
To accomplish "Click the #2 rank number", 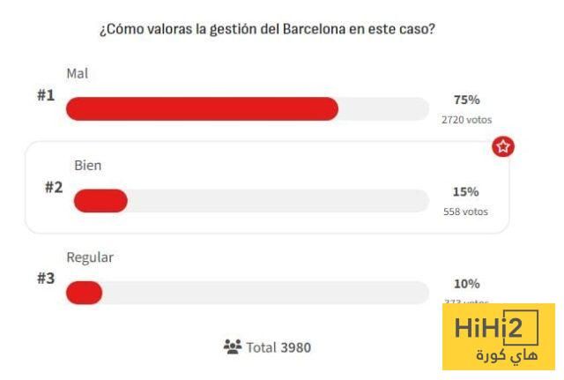I will tap(54, 187).
